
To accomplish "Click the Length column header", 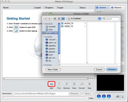I will coord(39,8).
